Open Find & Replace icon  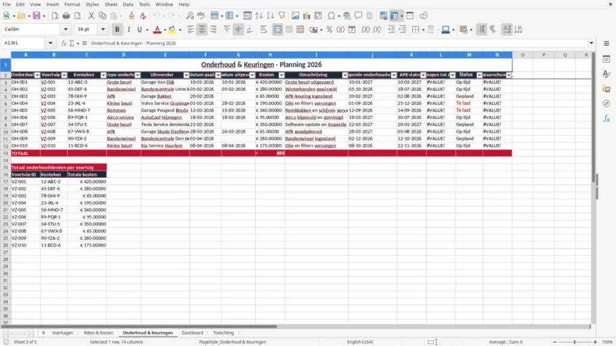coord(189,16)
